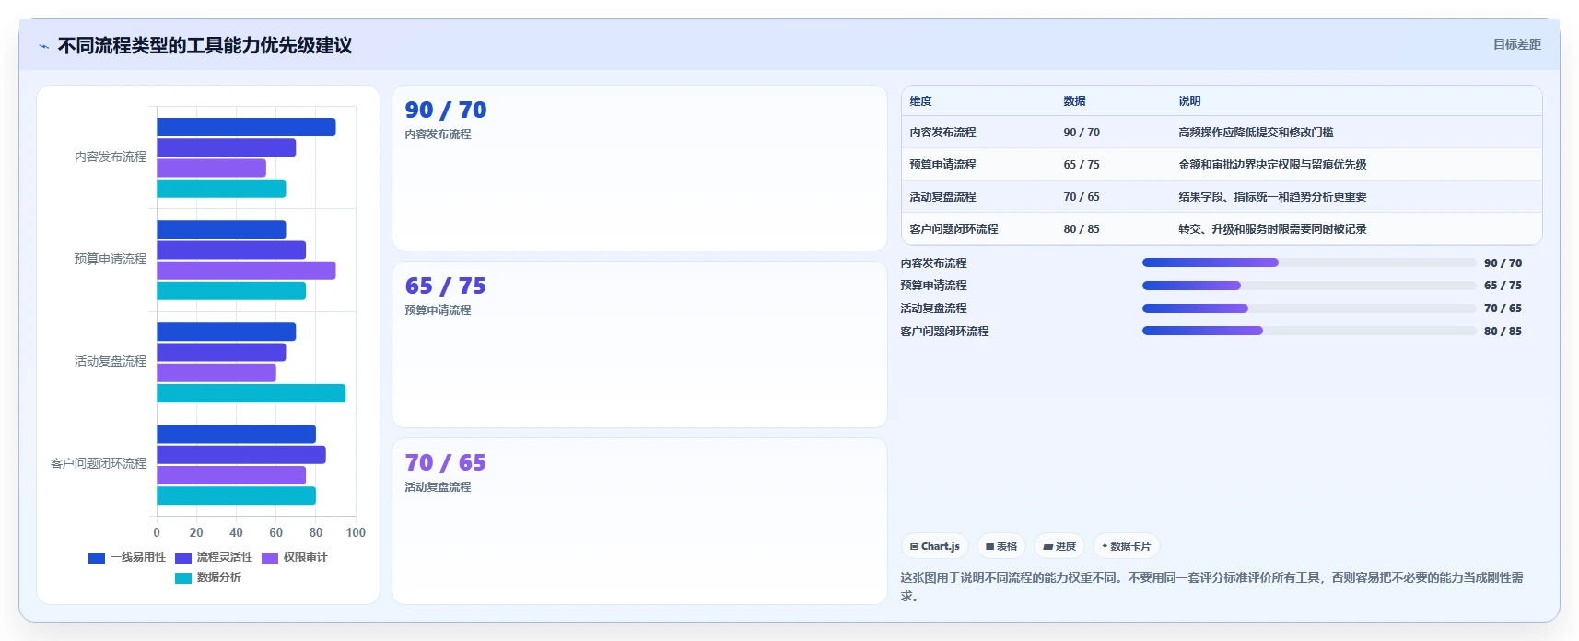Click description 结果字段、指标统一和趋势分析更重要
1579x641 pixels.
pyautogui.click(x=1272, y=197)
